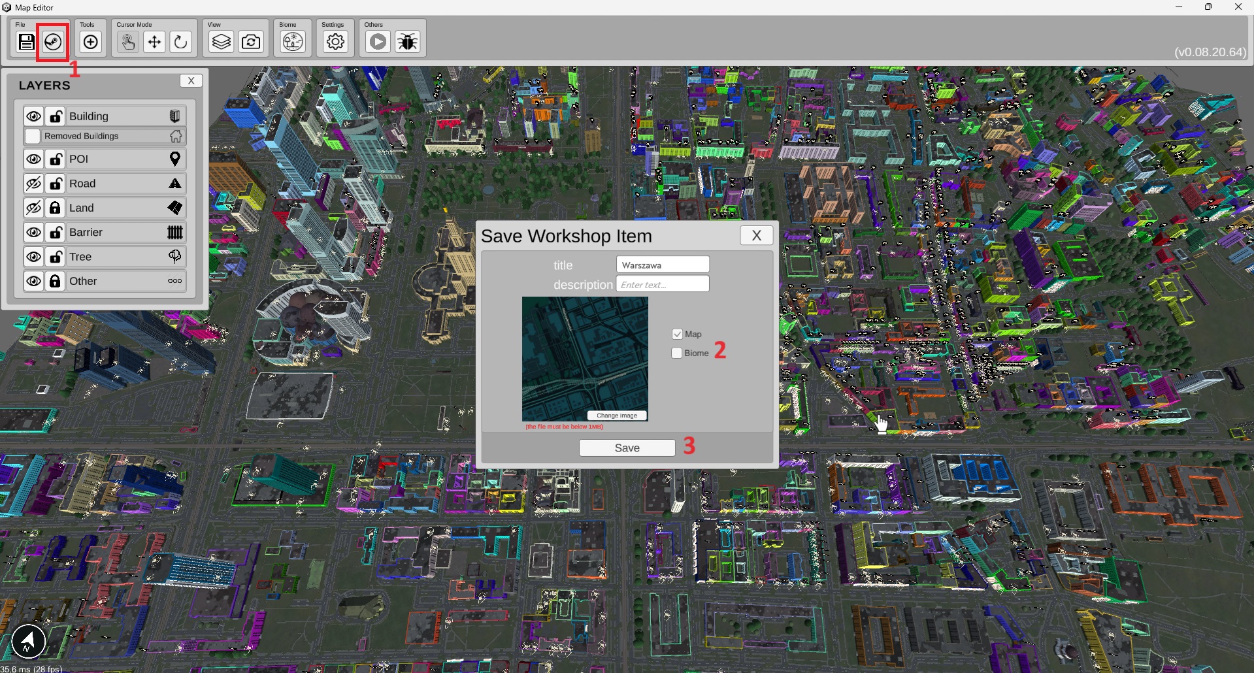
Task: Click the compass north arrow icon
Action: click(x=28, y=642)
